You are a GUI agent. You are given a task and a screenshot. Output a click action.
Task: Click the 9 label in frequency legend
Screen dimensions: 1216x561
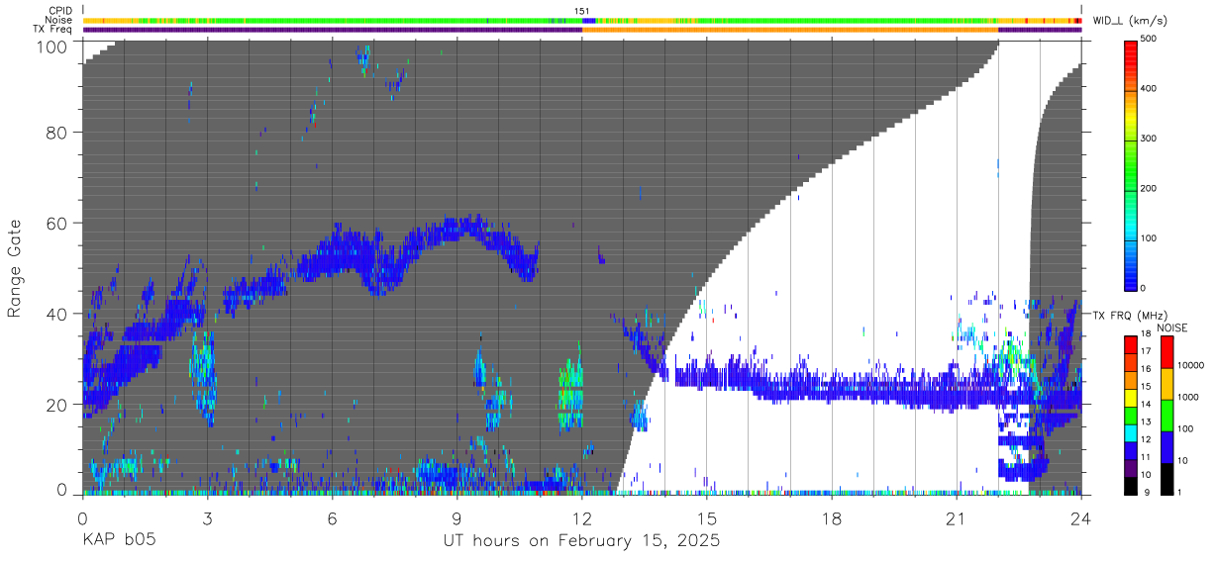1147,492
